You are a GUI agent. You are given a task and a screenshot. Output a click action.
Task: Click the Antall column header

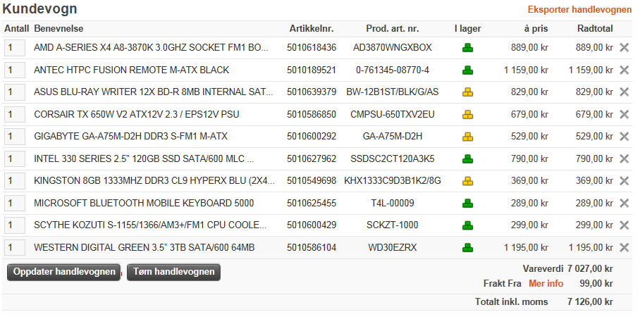[17, 29]
